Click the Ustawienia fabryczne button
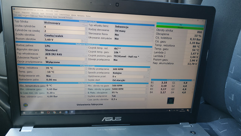The width and height of the screenshot is (241, 136). [x=90, y=104]
